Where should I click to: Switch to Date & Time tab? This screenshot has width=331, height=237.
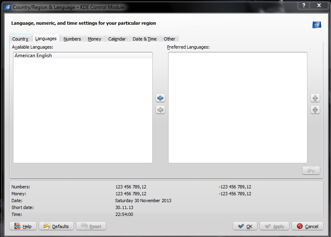click(145, 39)
